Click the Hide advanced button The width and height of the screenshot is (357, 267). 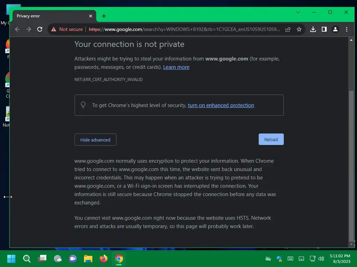coord(96,140)
